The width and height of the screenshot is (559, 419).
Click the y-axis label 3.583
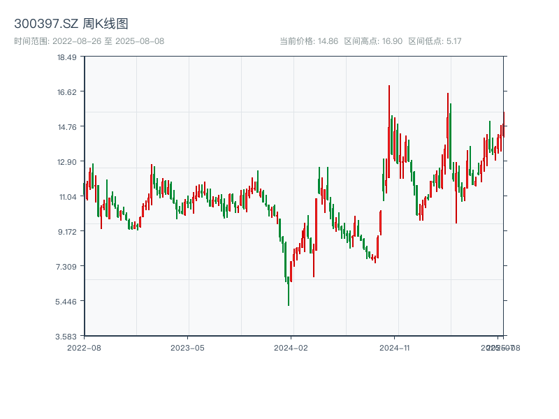click(66, 337)
